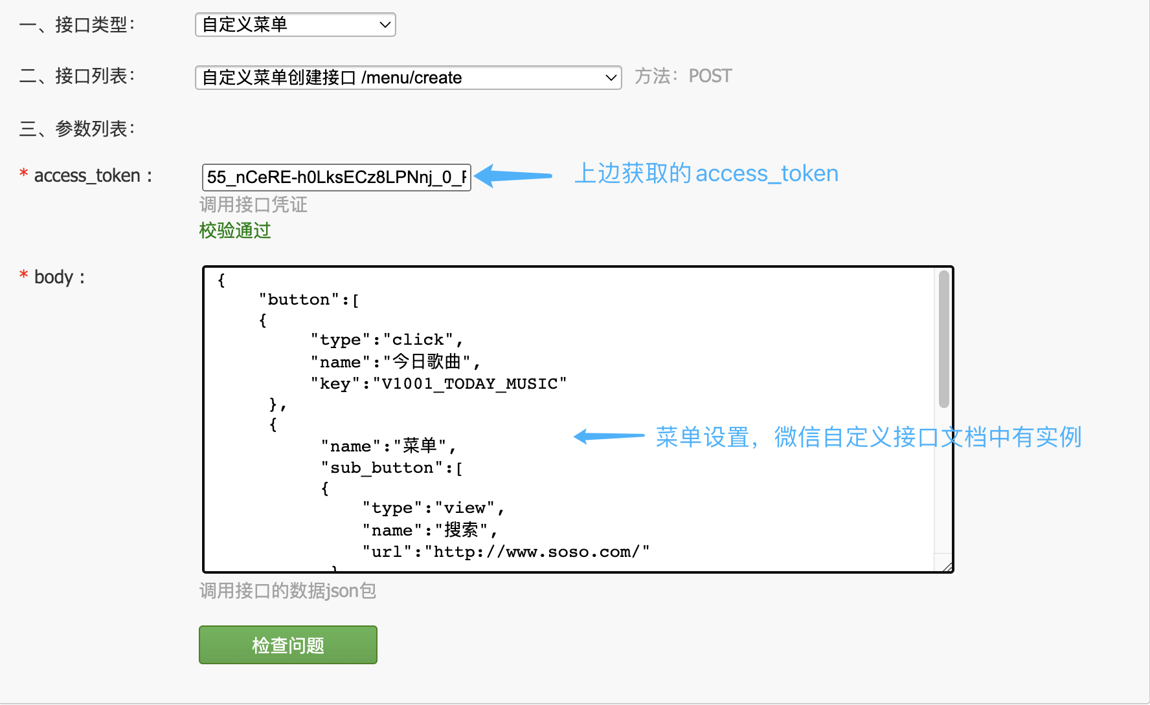Click the "url":"http://www.soso.com/" line
This screenshot has height=705, width=1150.
tap(506, 552)
